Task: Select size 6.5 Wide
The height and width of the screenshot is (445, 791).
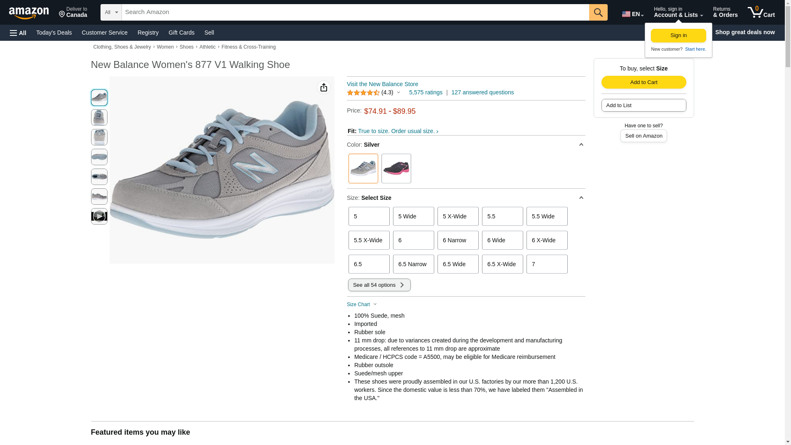Action: (x=458, y=264)
